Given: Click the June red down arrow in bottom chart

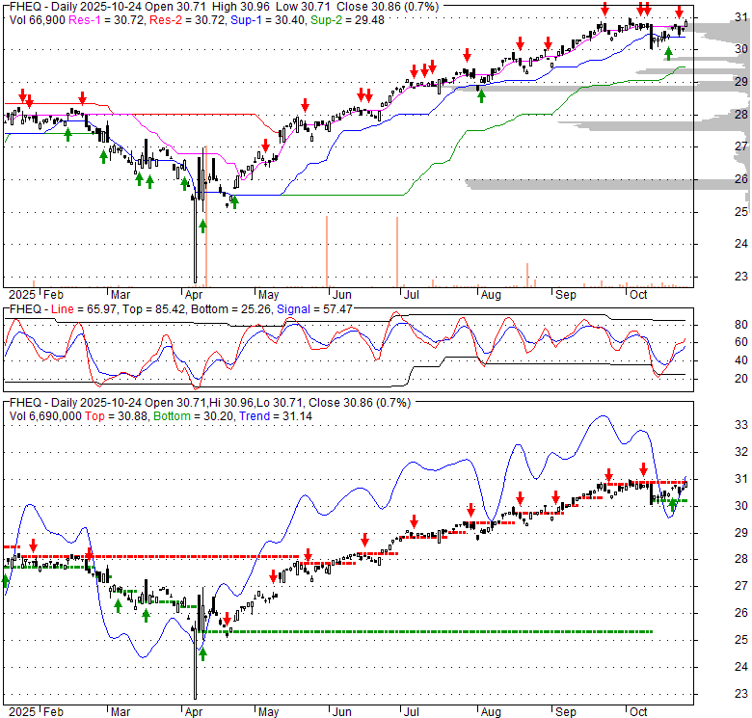Looking at the screenshot, I should point(364,541).
